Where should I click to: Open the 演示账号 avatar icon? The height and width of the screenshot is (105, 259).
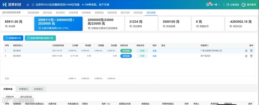click(243, 5)
